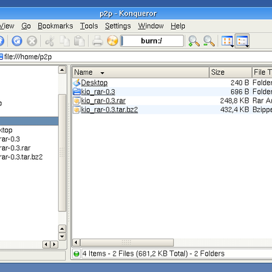Switch to Tree/List View mode

pyautogui.click(x=242, y=41)
